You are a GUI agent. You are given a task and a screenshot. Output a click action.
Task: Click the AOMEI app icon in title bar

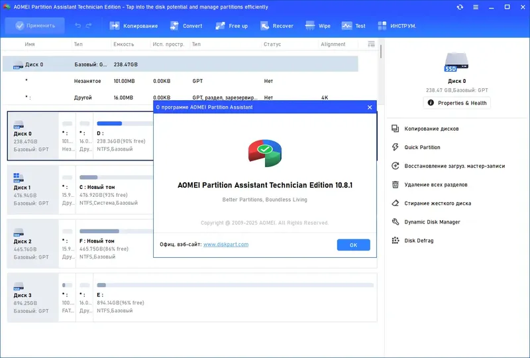(x=7, y=7)
